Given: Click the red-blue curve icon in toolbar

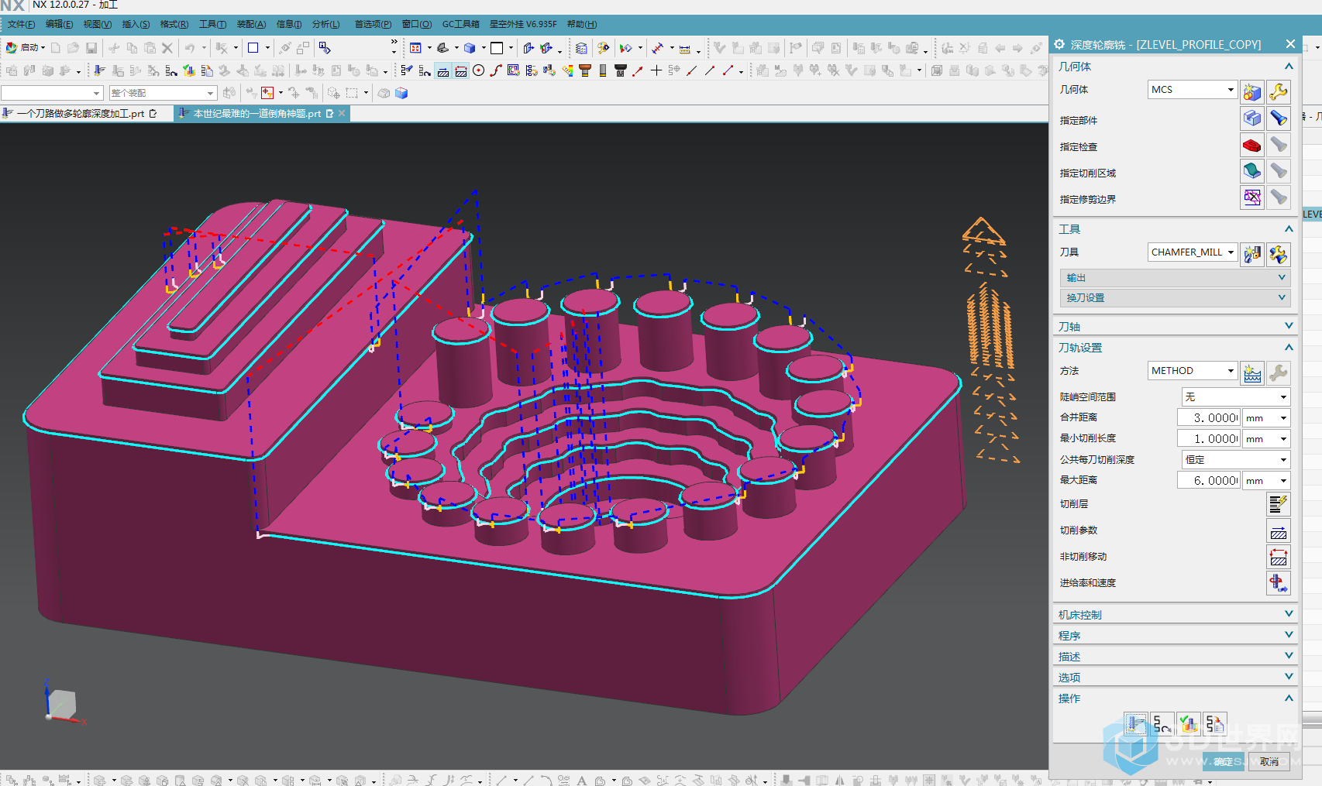Looking at the screenshot, I should click(x=496, y=70).
